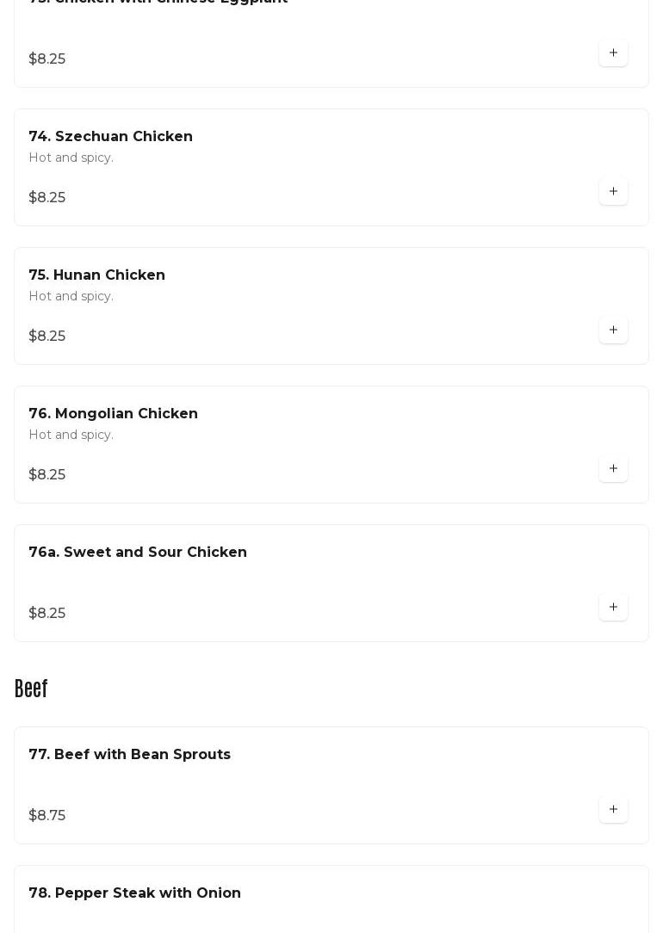Viewport: 663px width, 933px height.
Task: Open 78. Pepper Steak with Onion
Action: (x=134, y=893)
